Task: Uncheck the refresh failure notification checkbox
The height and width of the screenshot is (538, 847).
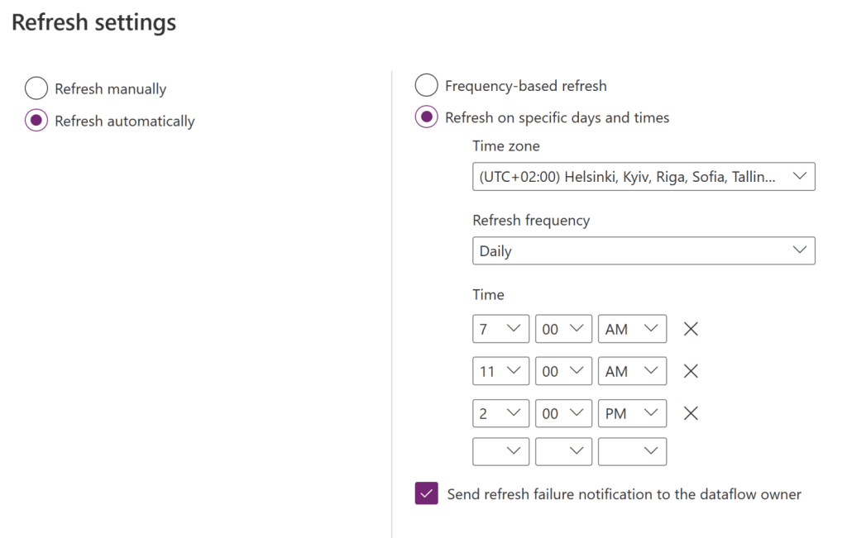Action: coord(426,494)
